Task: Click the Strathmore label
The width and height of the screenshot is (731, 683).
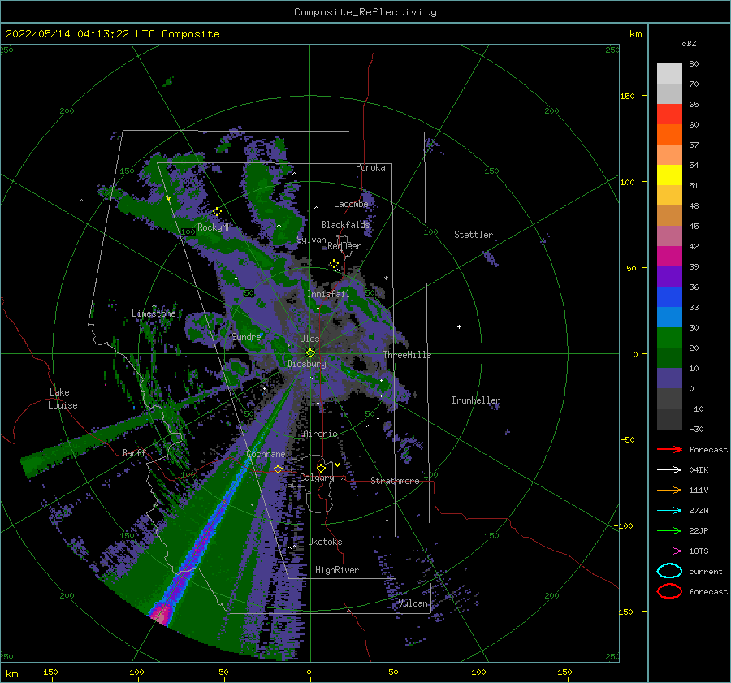Action: [x=395, y=481]
